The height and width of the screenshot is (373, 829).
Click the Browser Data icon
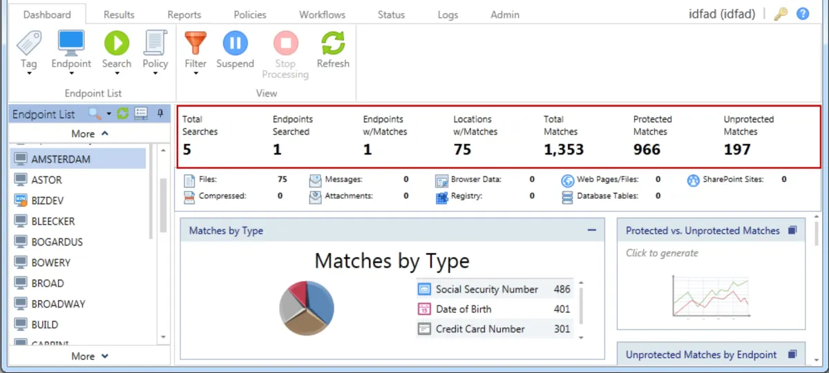click(442, 181)
